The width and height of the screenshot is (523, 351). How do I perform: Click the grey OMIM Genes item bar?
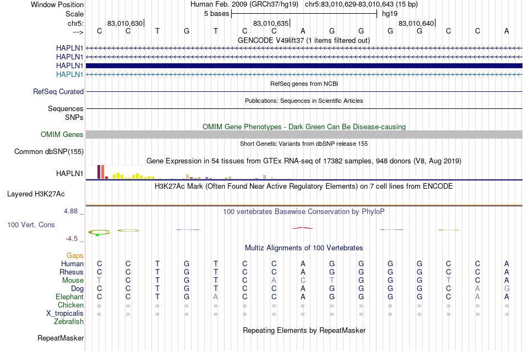pos(304,134)
